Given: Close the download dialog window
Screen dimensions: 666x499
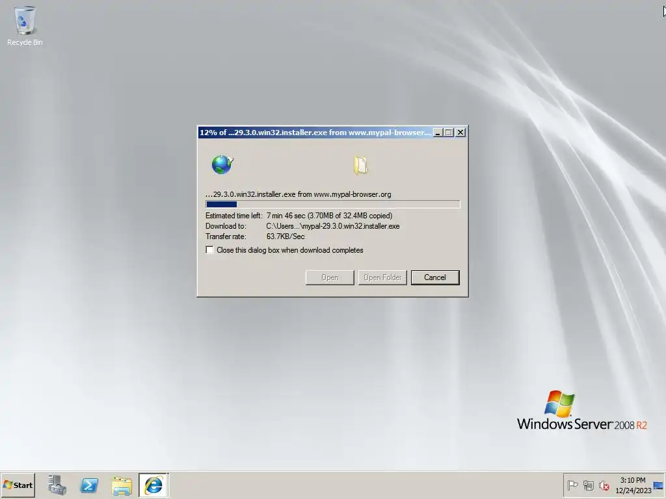Looking at the screenshot, I should pyautogui.click(x=460, y=133).
